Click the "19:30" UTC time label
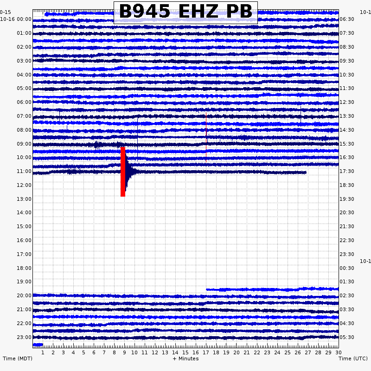The width and height of the screenshot is (371, 371). 347,199
